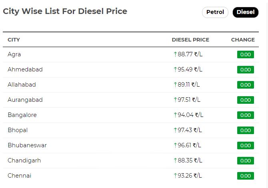Switch to the Petrol price list
The image size is (268, 188).
coord(215,12)
